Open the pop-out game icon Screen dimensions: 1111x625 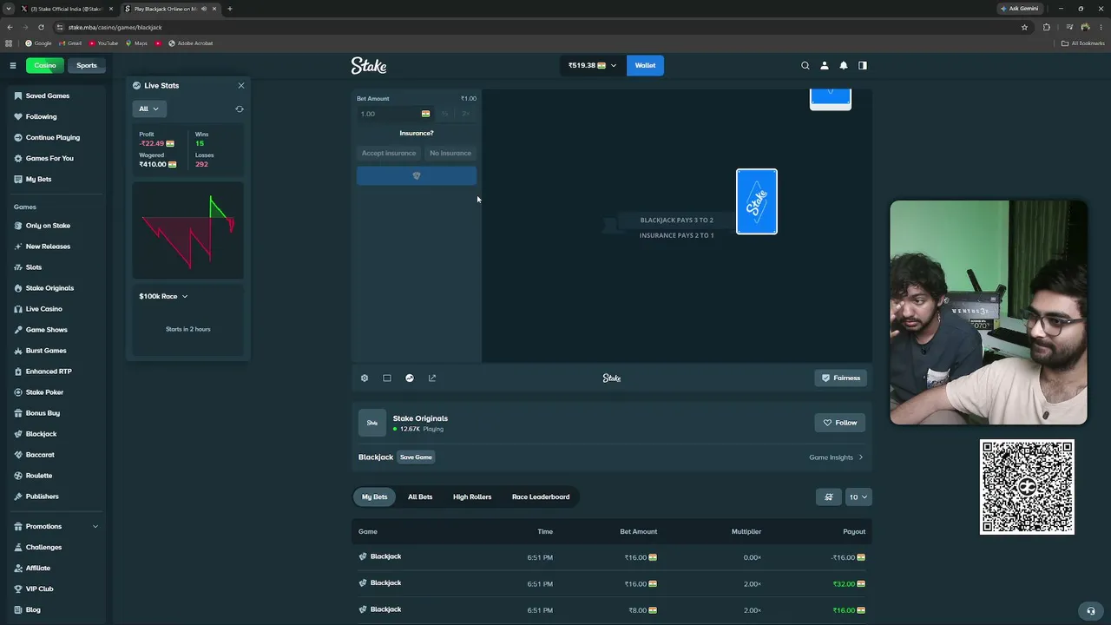(432, 378)
